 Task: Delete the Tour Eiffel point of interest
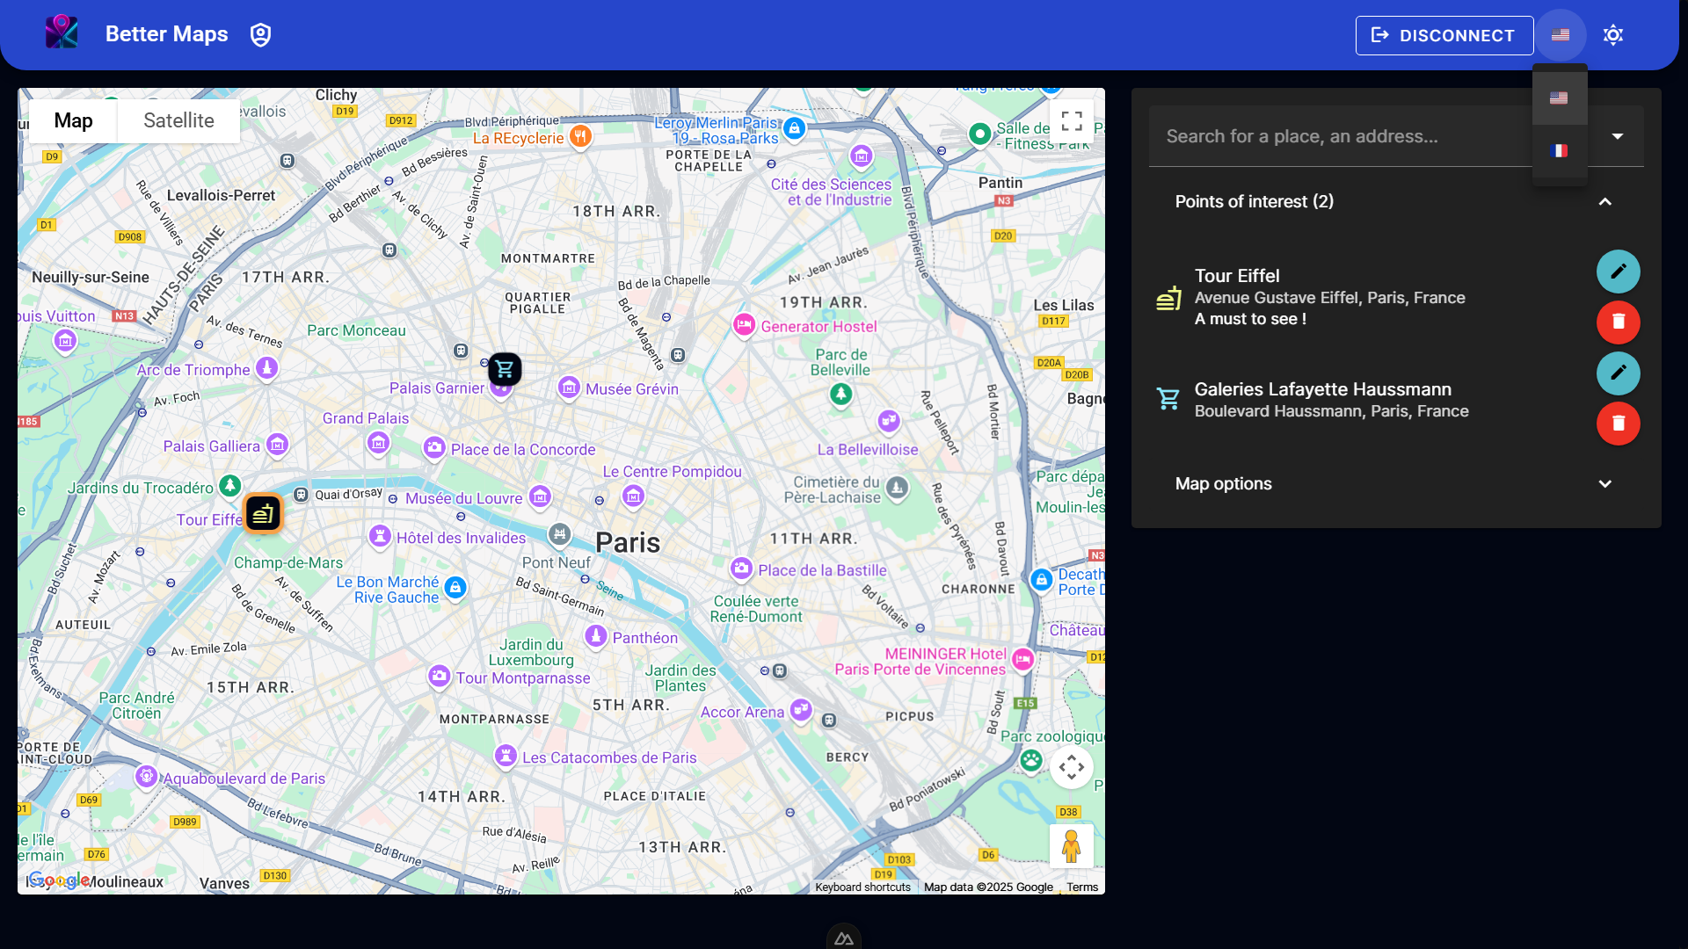pos(1618,322)
